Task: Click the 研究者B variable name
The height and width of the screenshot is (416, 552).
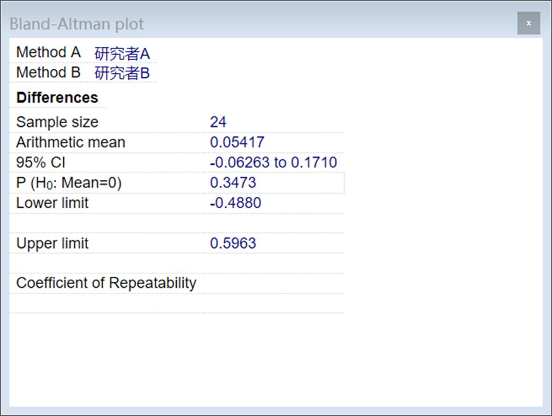Action: click(122, 73)
